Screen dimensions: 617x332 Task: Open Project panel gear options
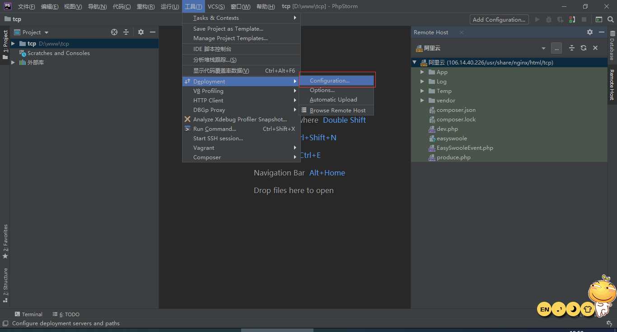(141, 32)
